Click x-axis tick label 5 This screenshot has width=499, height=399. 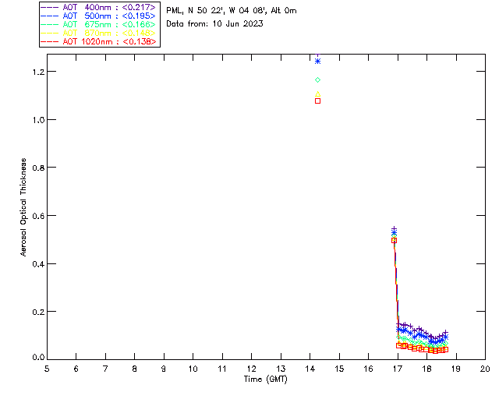point(47,369)
